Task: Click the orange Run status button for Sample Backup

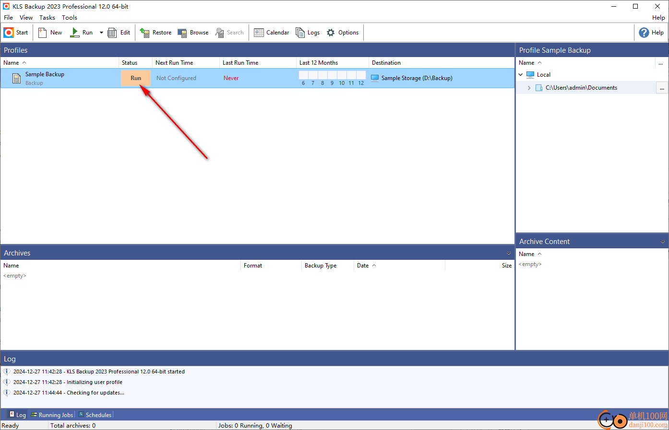Action: point(136,78)
